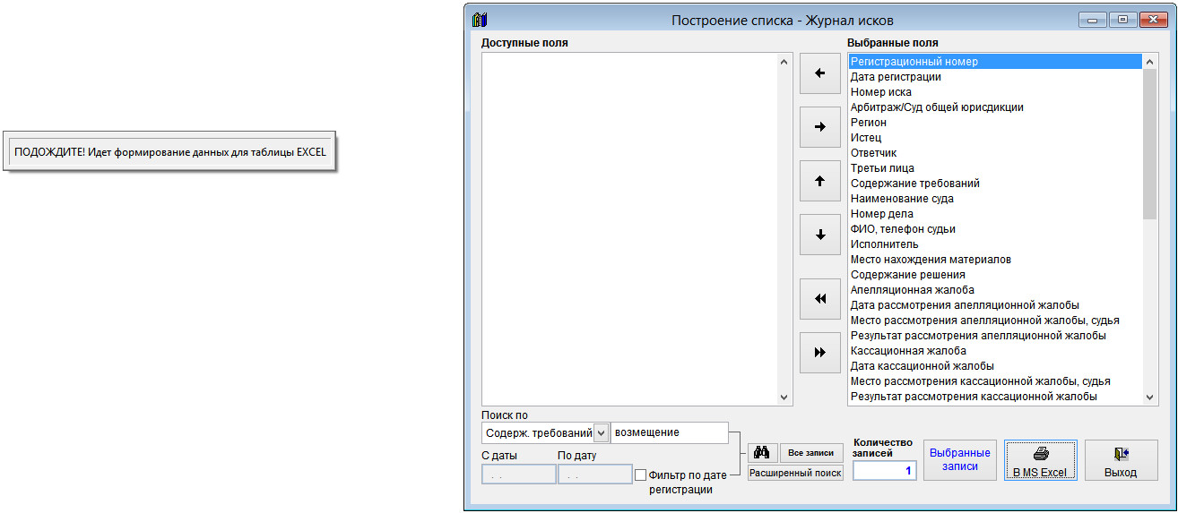Screen dimensions: 1178x513
Task: Open Расширенный поиск
Action: (x=796, y=472)
